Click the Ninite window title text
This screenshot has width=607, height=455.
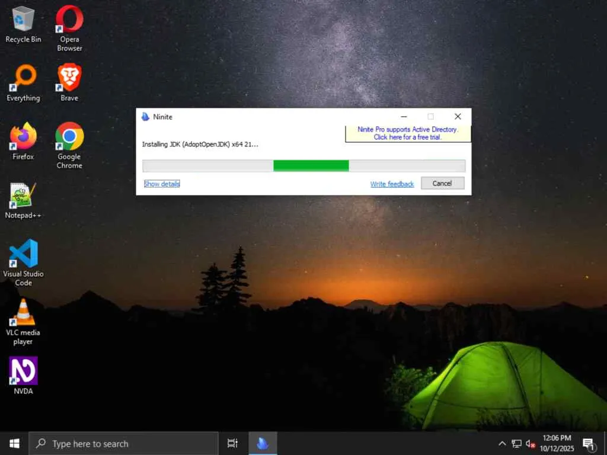point(162,117)
